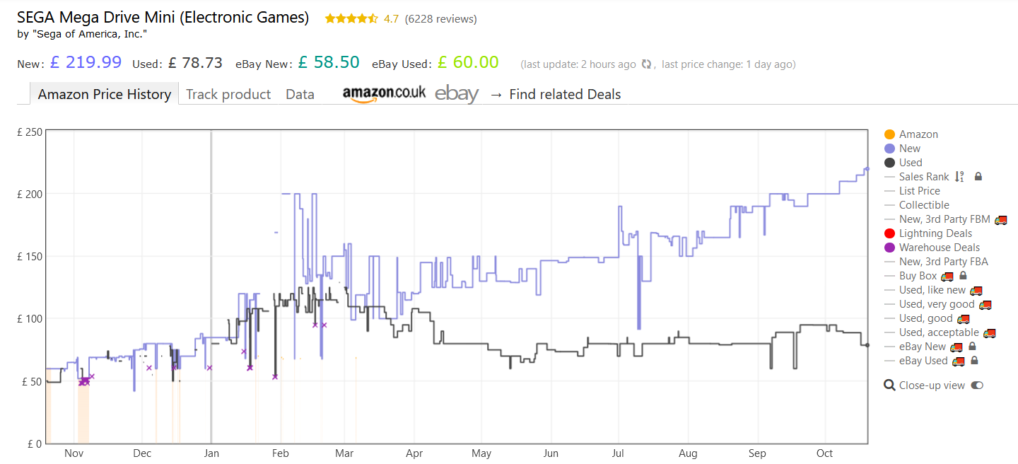Click the truck icon beside New, 3rd Party FBM
1018x464 pixels.
pos(1000,219)
